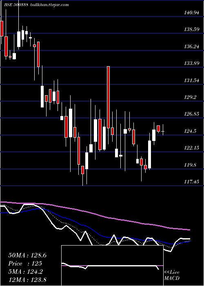
Task: Click the 122.15 price level label
Action: (191, 148)
